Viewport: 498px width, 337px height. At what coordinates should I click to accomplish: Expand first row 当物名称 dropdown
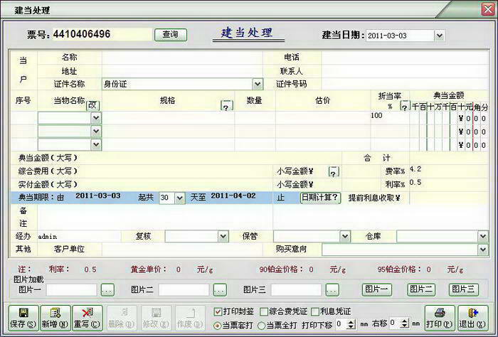[96, 118]
